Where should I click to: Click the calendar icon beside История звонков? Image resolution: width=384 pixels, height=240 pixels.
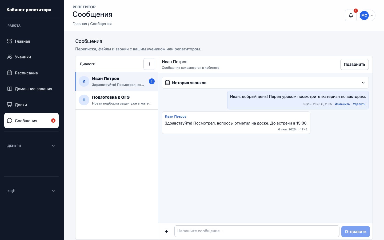(167, 83)
